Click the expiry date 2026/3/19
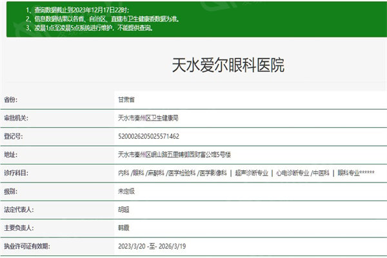The image size is (387, 258). click(172, 246)
